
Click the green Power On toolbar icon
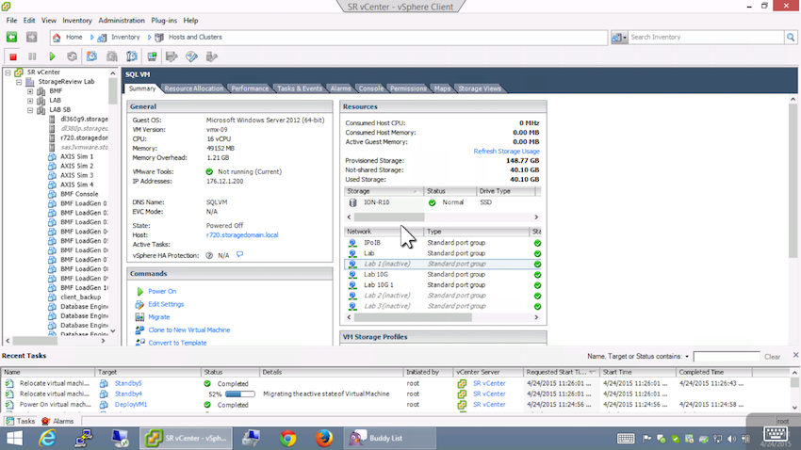(52, 56)
